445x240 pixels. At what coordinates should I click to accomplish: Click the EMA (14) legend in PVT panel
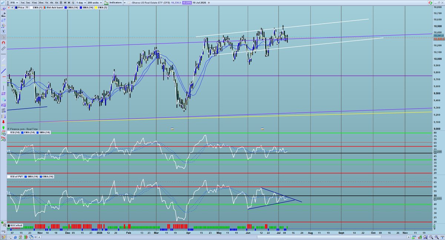click(x=46, y=176)
